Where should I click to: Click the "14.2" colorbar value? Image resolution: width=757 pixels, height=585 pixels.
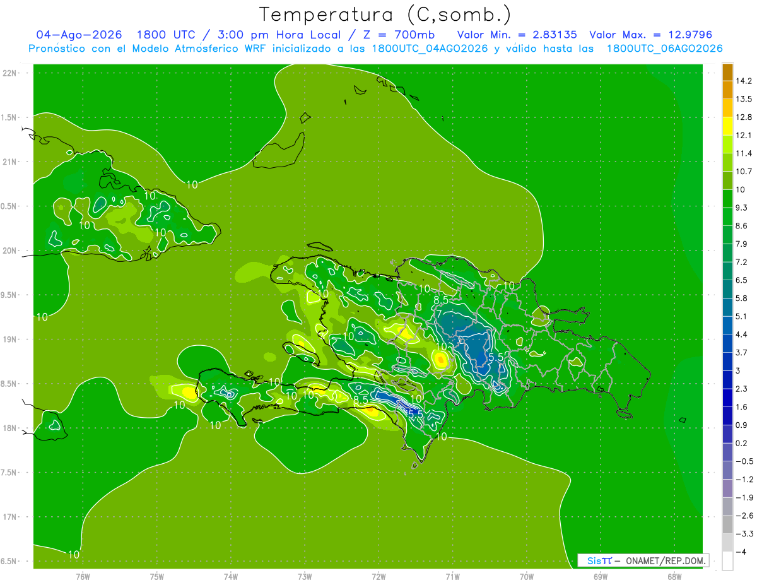point(744,81)
